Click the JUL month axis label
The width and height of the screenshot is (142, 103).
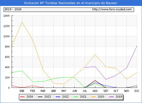click(x=85, y=91)
